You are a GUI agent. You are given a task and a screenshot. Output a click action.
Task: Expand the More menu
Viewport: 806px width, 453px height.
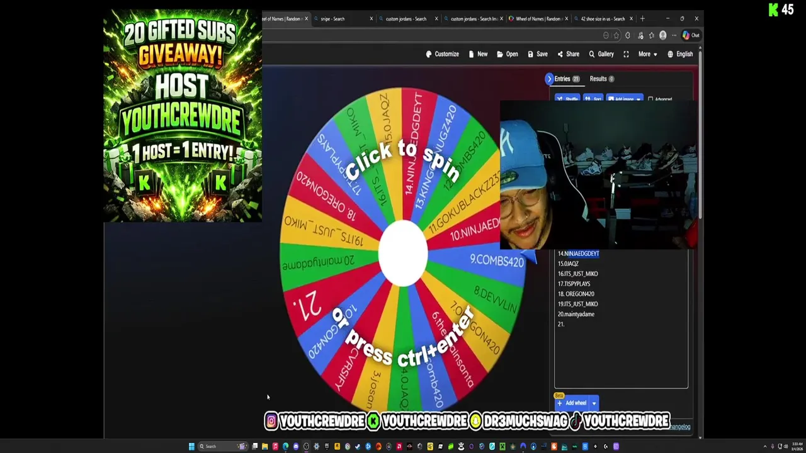click(x=647, y=54)
